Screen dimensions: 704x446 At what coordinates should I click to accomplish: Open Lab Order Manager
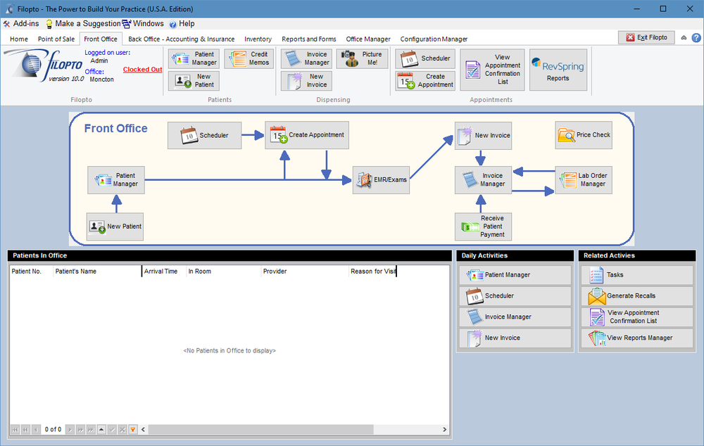[584, 180]
